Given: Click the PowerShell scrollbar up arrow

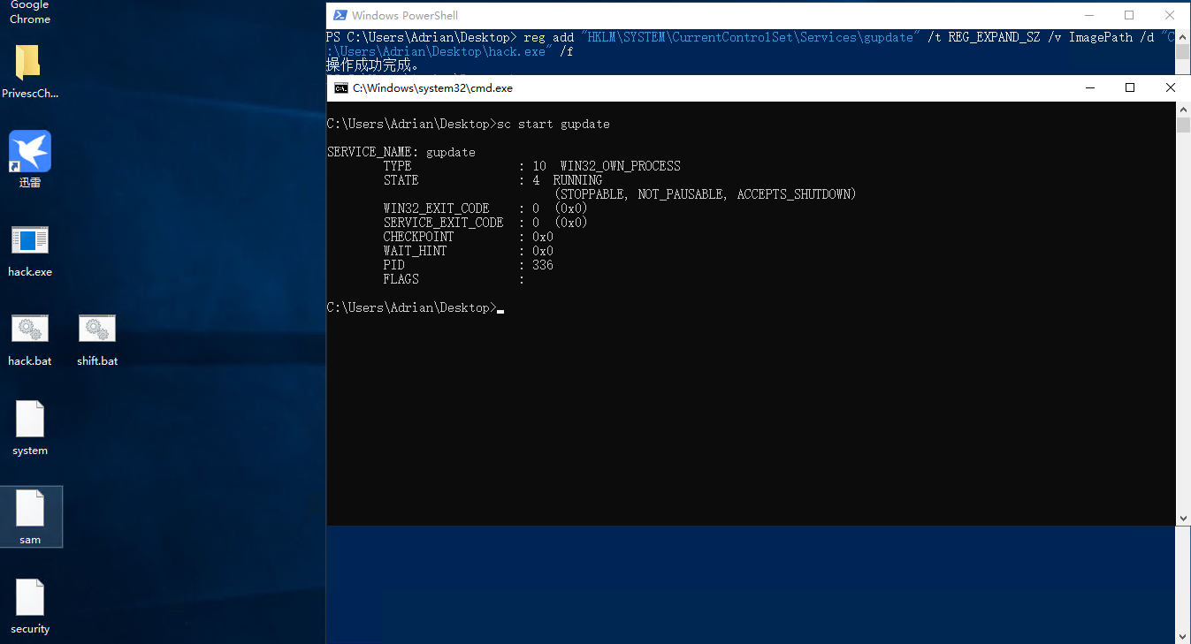Looking at the screenshot, I should tap(1183, 37).
